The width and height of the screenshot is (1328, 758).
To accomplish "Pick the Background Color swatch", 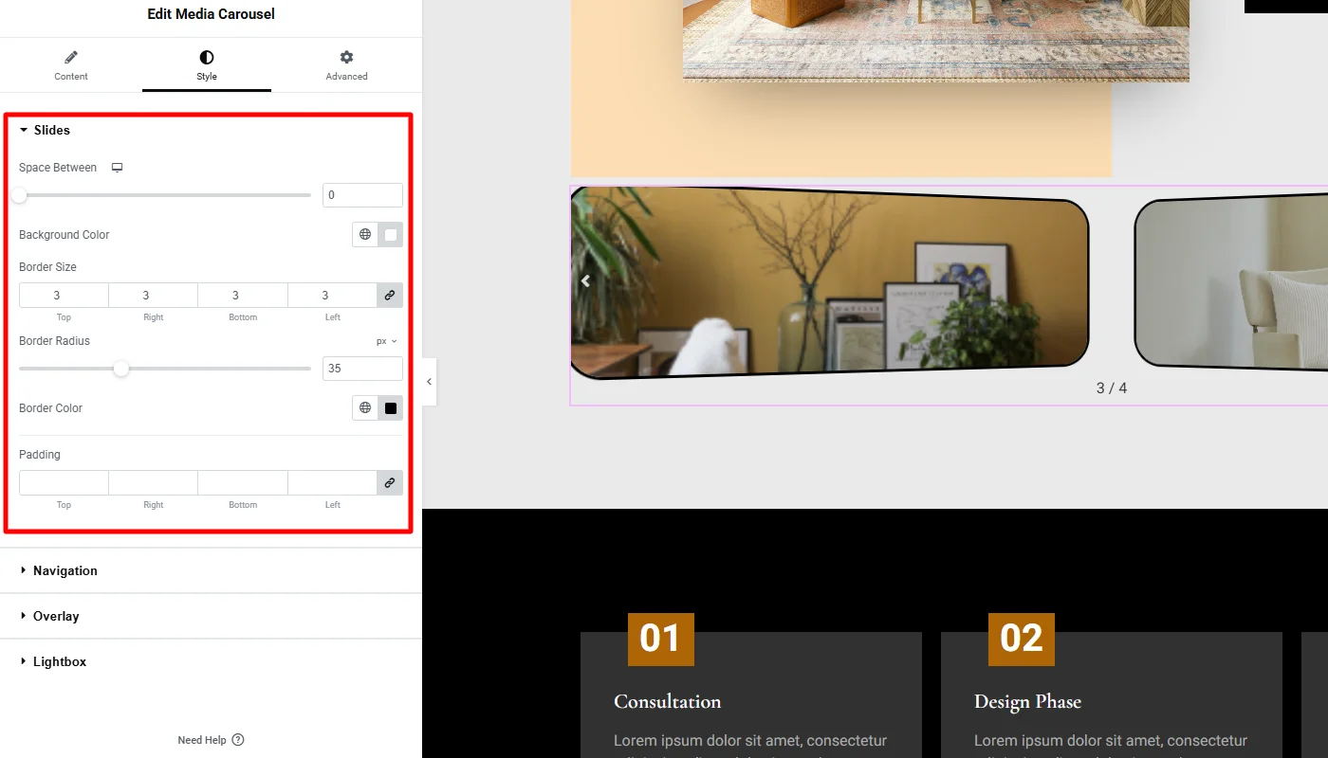I will (x=391, y=234).
